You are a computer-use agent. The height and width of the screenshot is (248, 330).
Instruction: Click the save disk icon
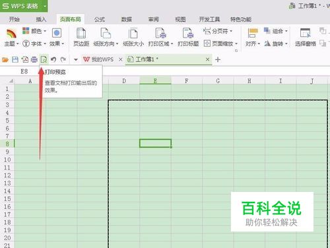pyautogui.click(x=15, y=59)
